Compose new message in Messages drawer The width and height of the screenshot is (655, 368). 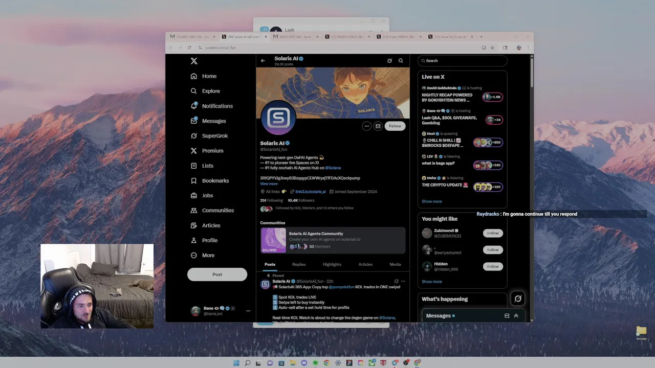point(507,316)
